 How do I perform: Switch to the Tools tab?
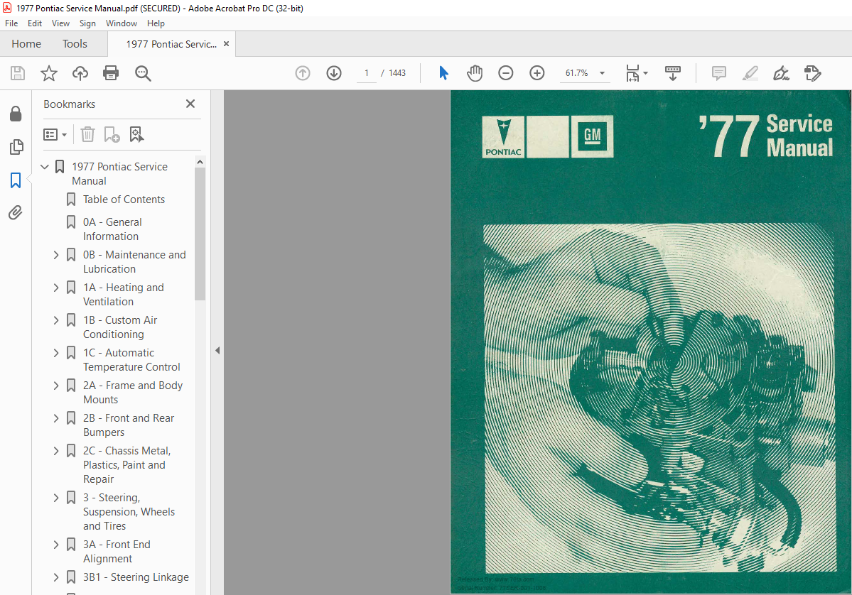pos(75,44)
